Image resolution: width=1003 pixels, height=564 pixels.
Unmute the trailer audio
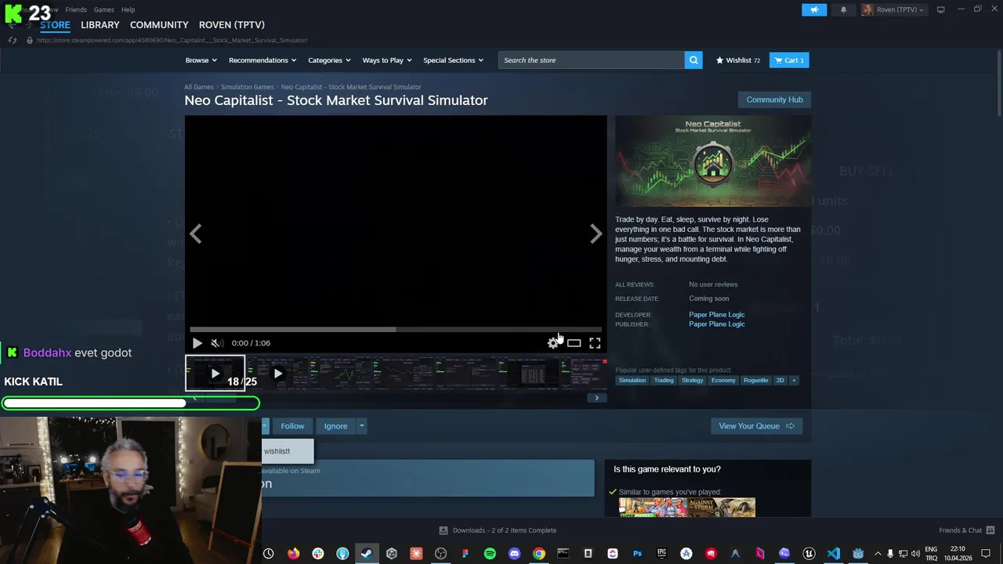click(217, 343)
